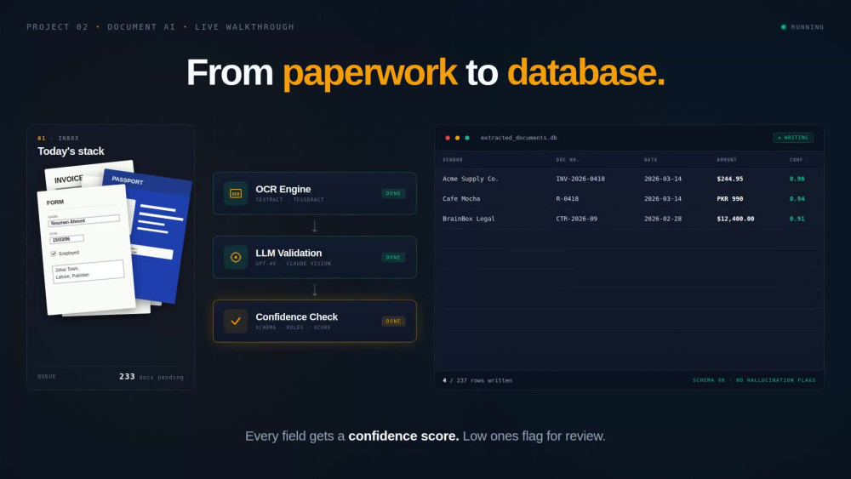Click the green dot beside extracted_documents.db filename
This screenshot has height=479, width=851.
pos(466,138)
